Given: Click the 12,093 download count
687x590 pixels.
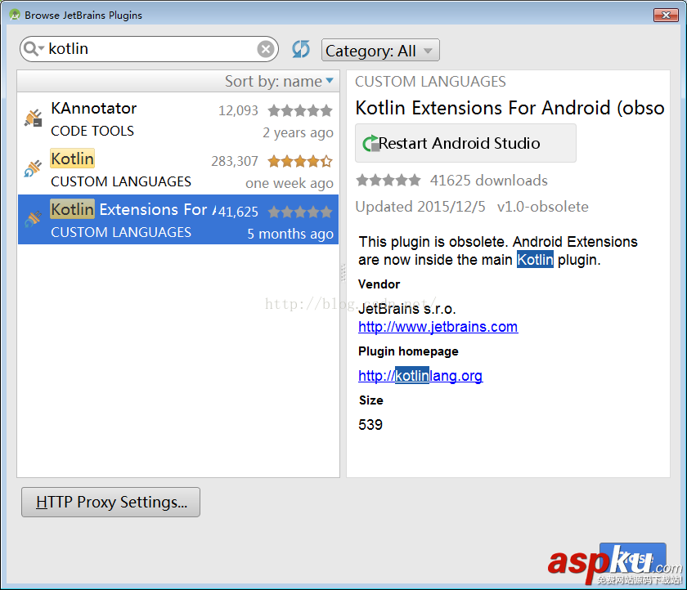Looking at the screenshot, I should 238,111.
